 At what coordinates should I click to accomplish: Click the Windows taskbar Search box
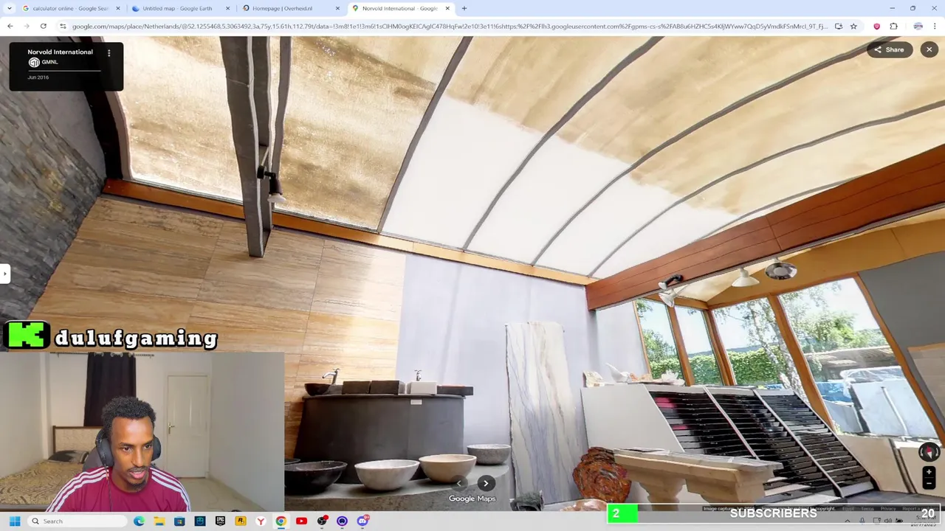(78, 521)
